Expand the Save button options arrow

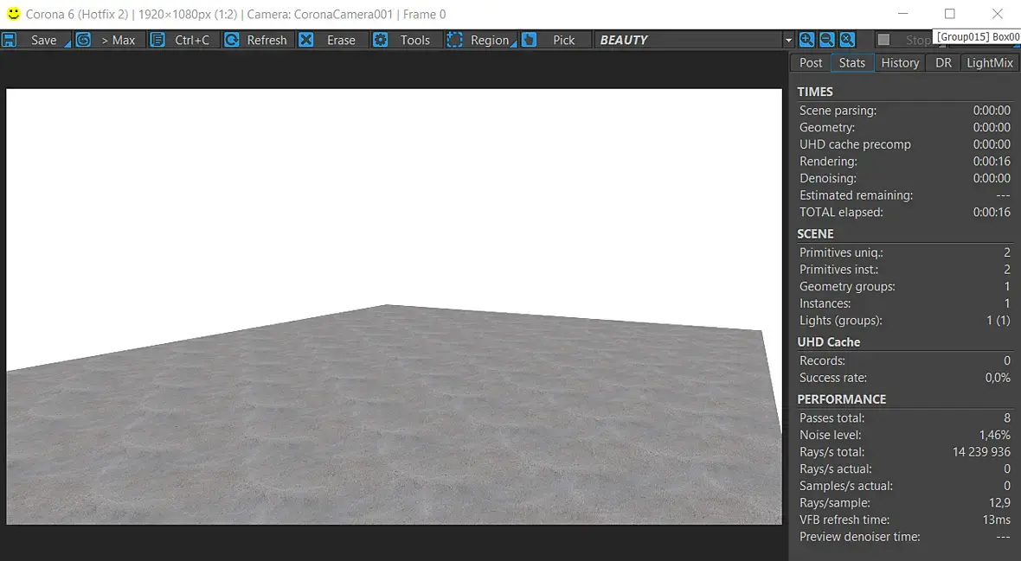click(x=67, y=43)
